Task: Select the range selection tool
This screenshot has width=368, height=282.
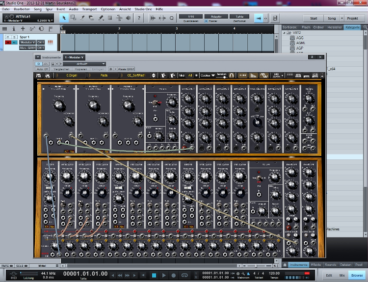Action: coord(73,18)
